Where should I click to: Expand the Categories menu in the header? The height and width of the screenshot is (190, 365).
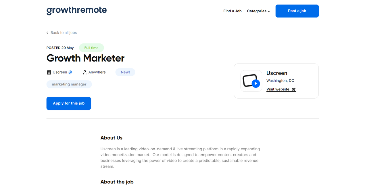click(257, 11)
